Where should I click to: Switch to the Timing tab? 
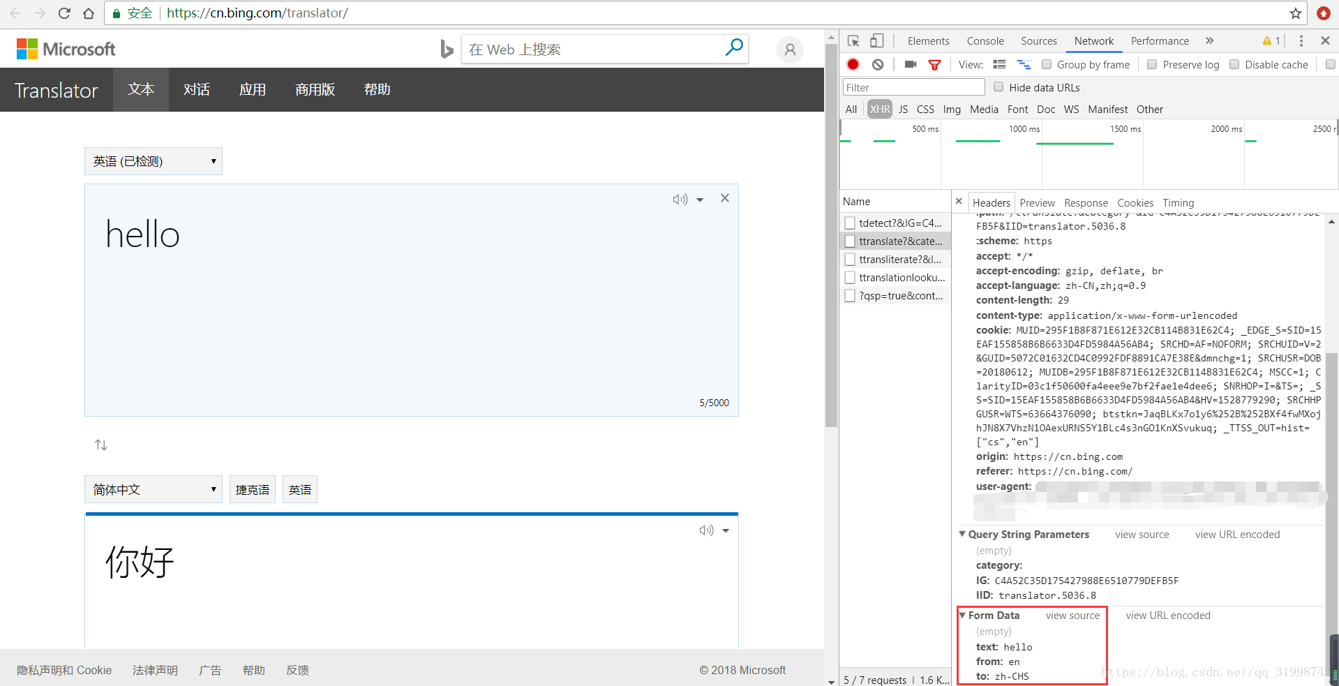point(1179,202)
